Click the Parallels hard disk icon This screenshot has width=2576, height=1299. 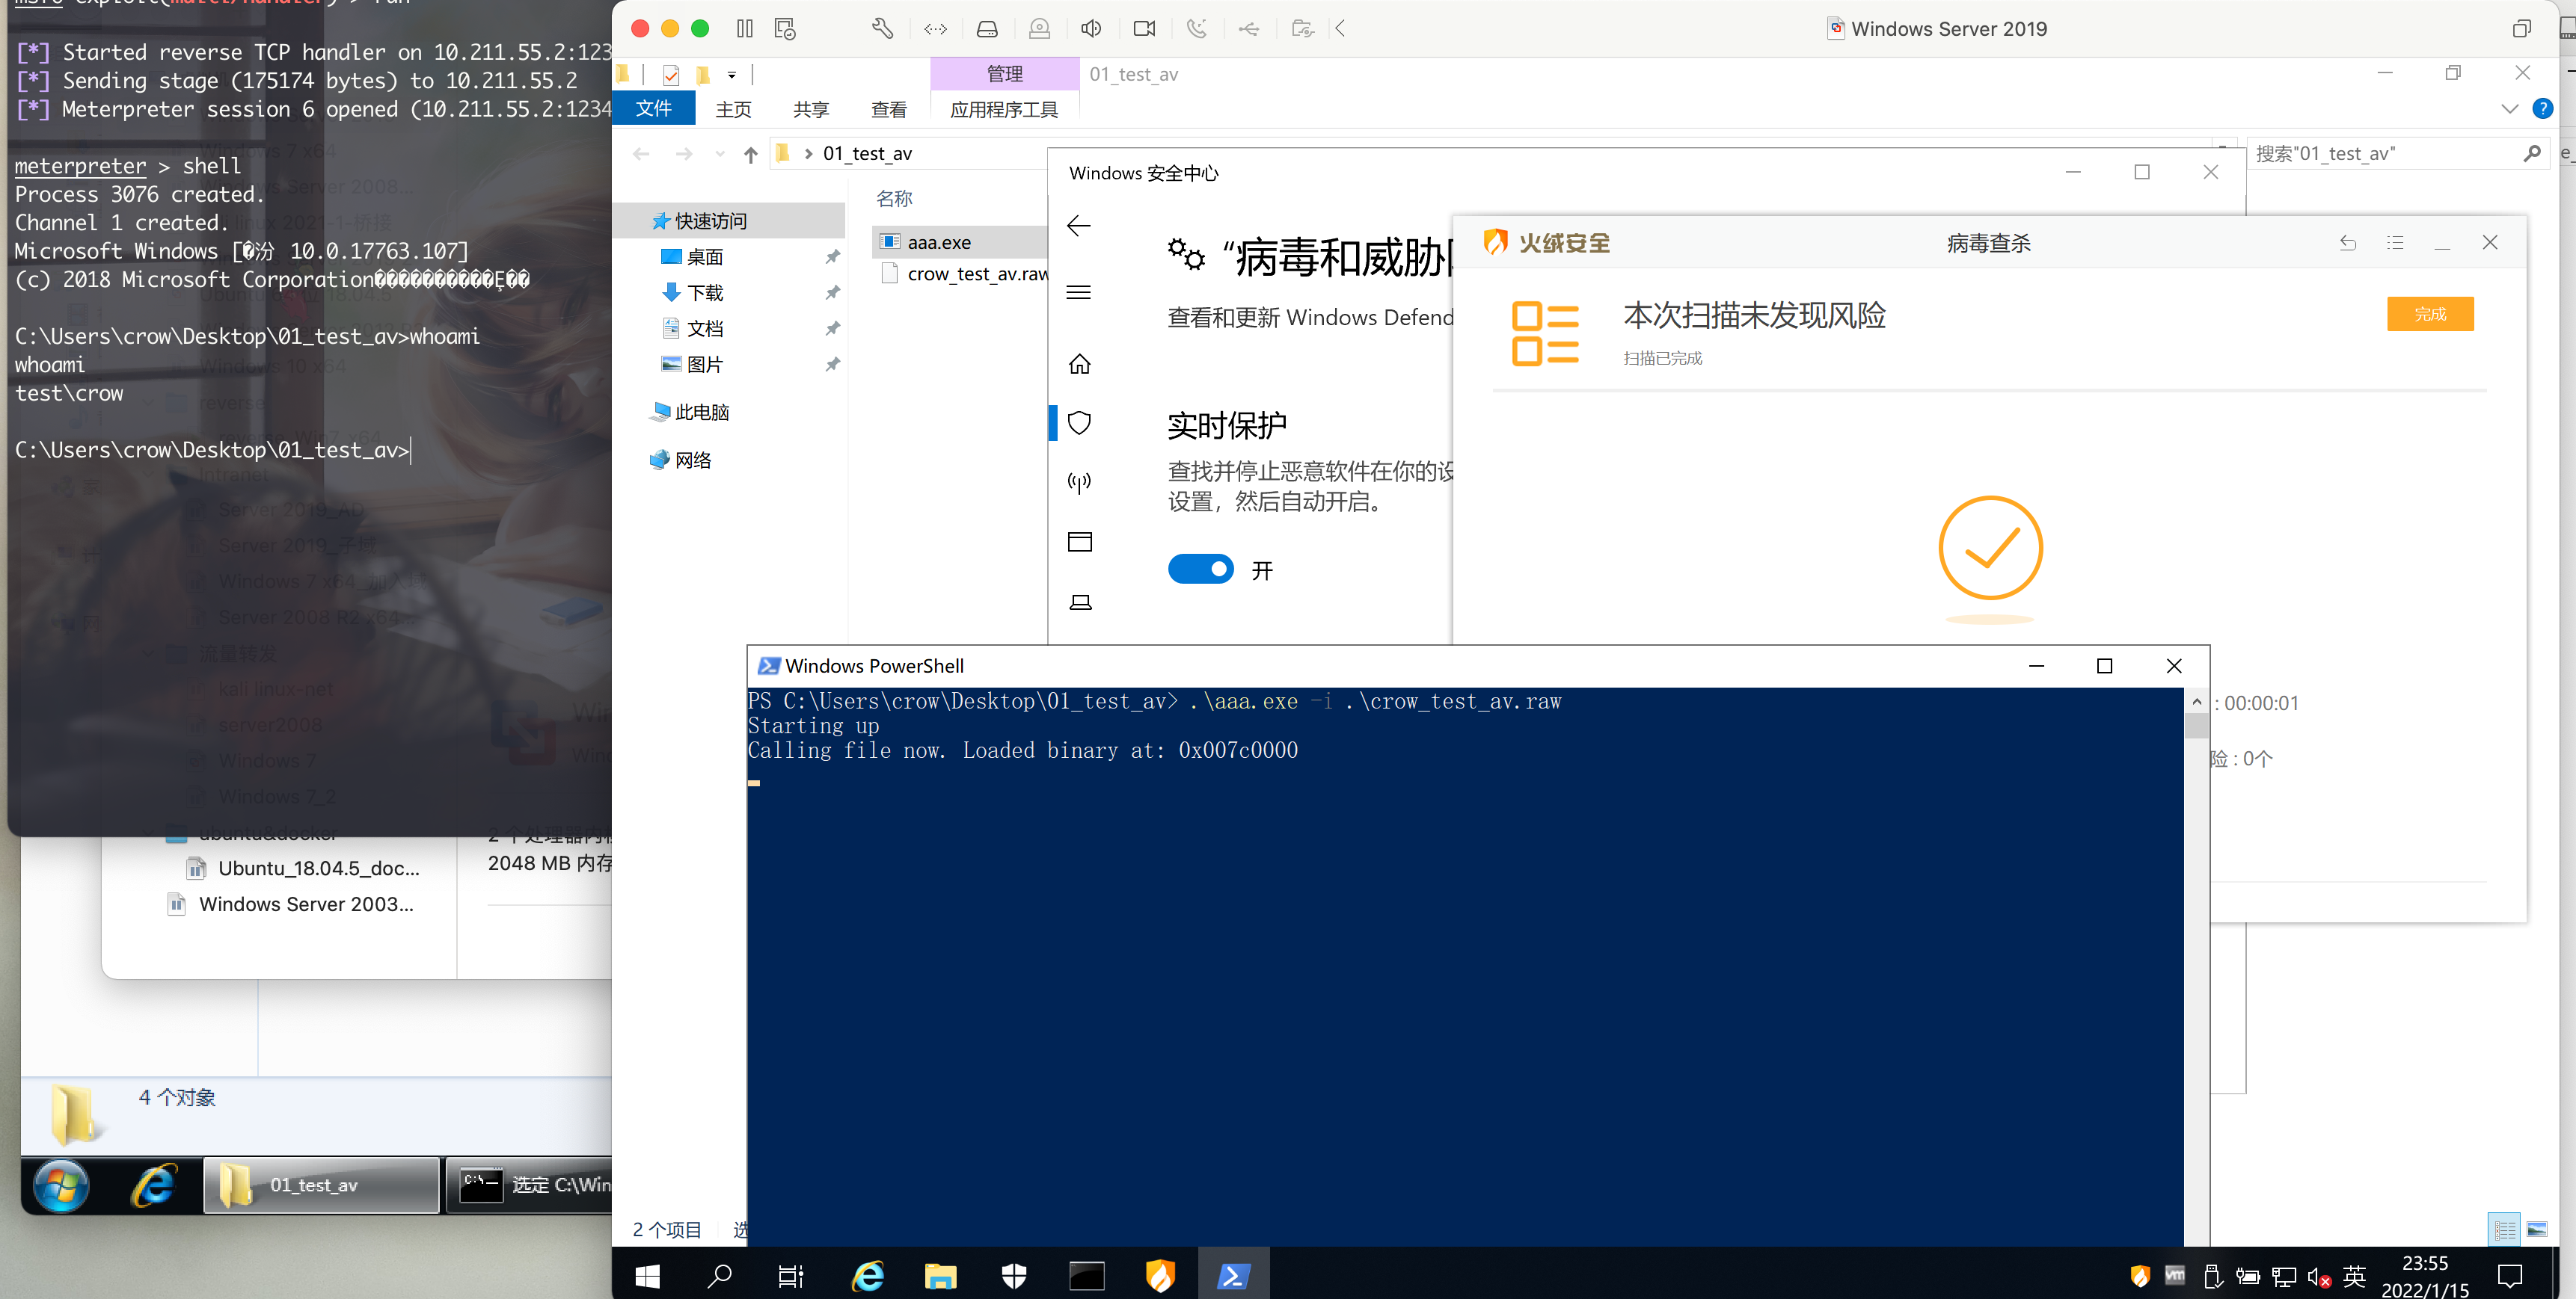pos(987,29)
